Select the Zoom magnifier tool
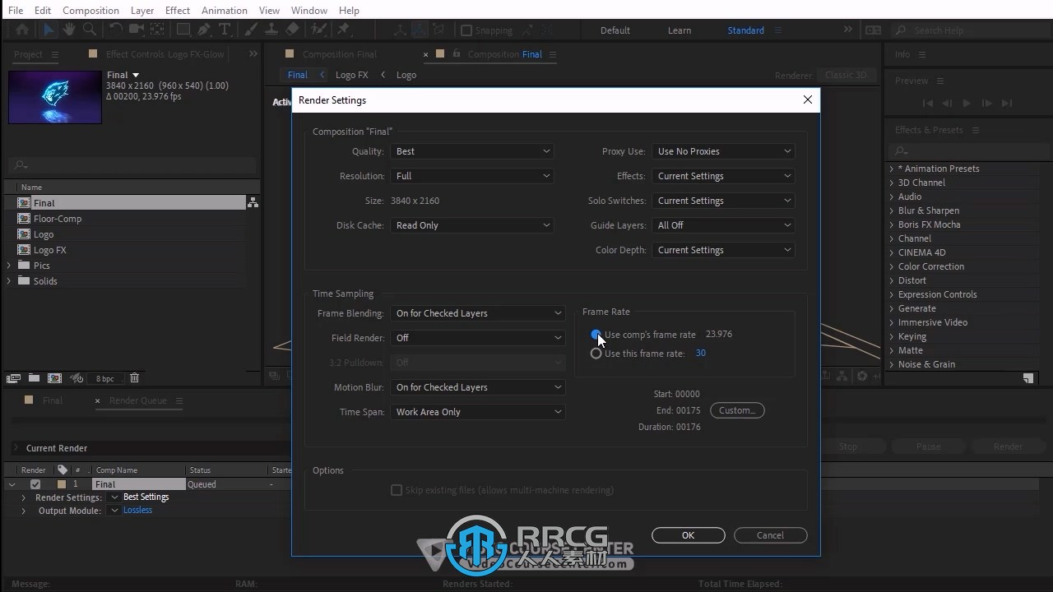 (x=89, y=30)
